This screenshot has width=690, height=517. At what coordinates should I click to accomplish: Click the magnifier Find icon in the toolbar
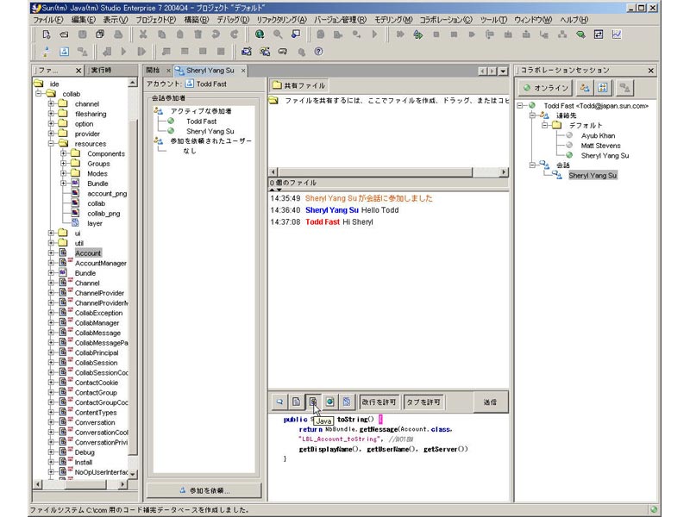click(278, 34)
